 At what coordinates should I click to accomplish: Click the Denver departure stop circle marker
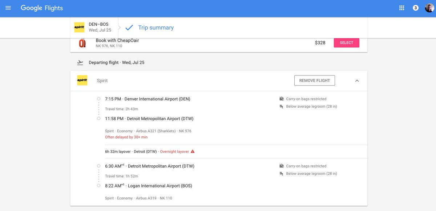[98, 99]
